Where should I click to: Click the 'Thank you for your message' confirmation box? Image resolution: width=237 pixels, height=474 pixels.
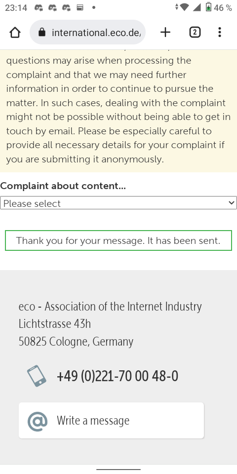coord(118,240)
